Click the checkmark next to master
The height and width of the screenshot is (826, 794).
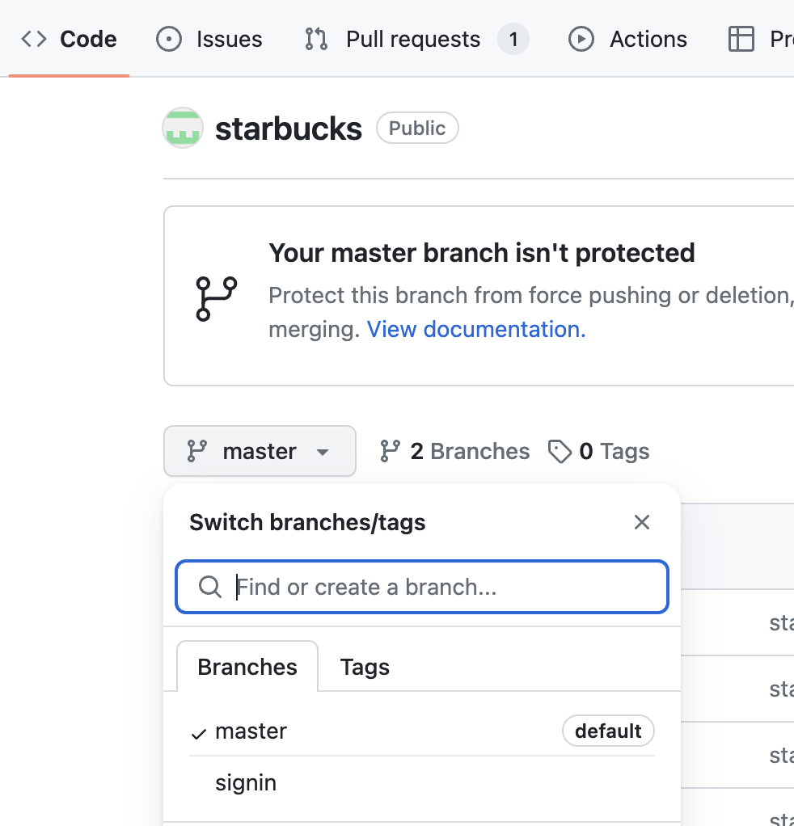[198, 733]
